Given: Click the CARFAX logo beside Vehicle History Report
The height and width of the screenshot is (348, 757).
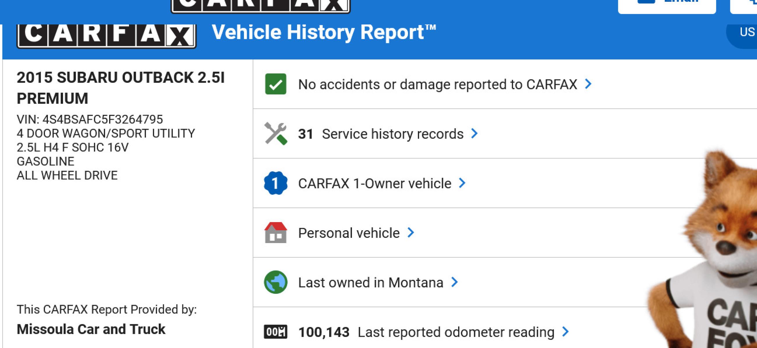Looking at the screenshot, I should coord(106,35).
